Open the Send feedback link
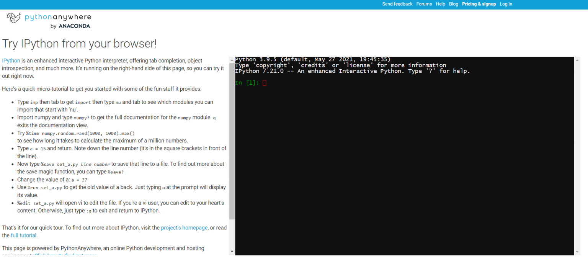The image size is (588, 278). [x=397, y=4]
